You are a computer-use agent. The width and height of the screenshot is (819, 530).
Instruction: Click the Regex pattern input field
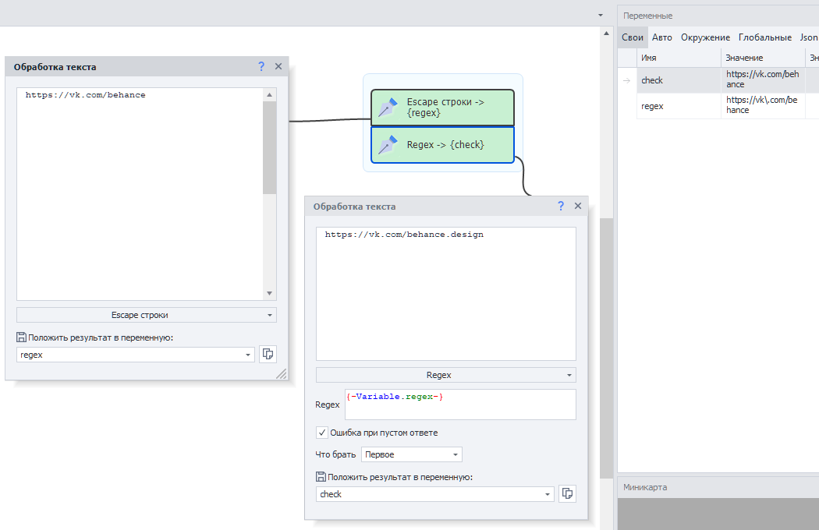[459, 405]
